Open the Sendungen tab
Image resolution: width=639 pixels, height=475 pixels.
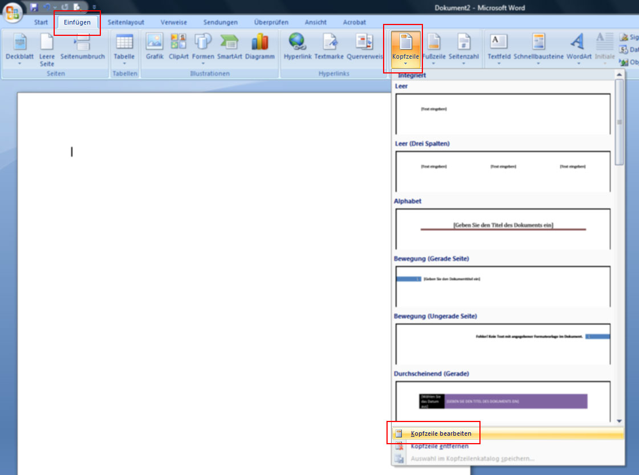pyautogui.click(x=221, y=22)
